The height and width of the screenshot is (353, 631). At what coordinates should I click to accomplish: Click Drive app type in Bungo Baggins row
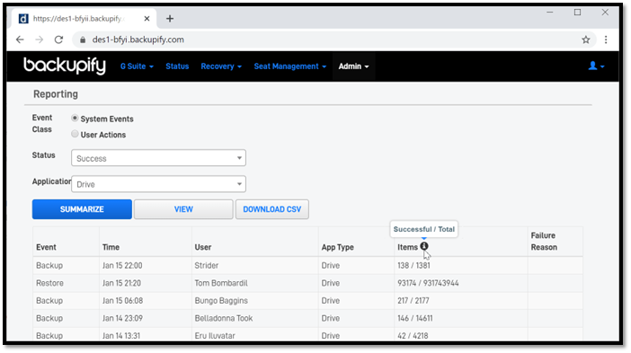click(331, 301)
